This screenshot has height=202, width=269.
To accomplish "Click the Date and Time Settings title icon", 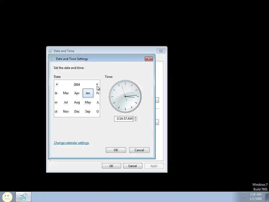I will coord(53,59).
